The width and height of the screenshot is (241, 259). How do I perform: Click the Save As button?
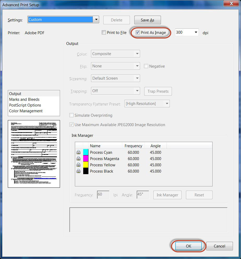pyautogui.click(x=147, y=20)
